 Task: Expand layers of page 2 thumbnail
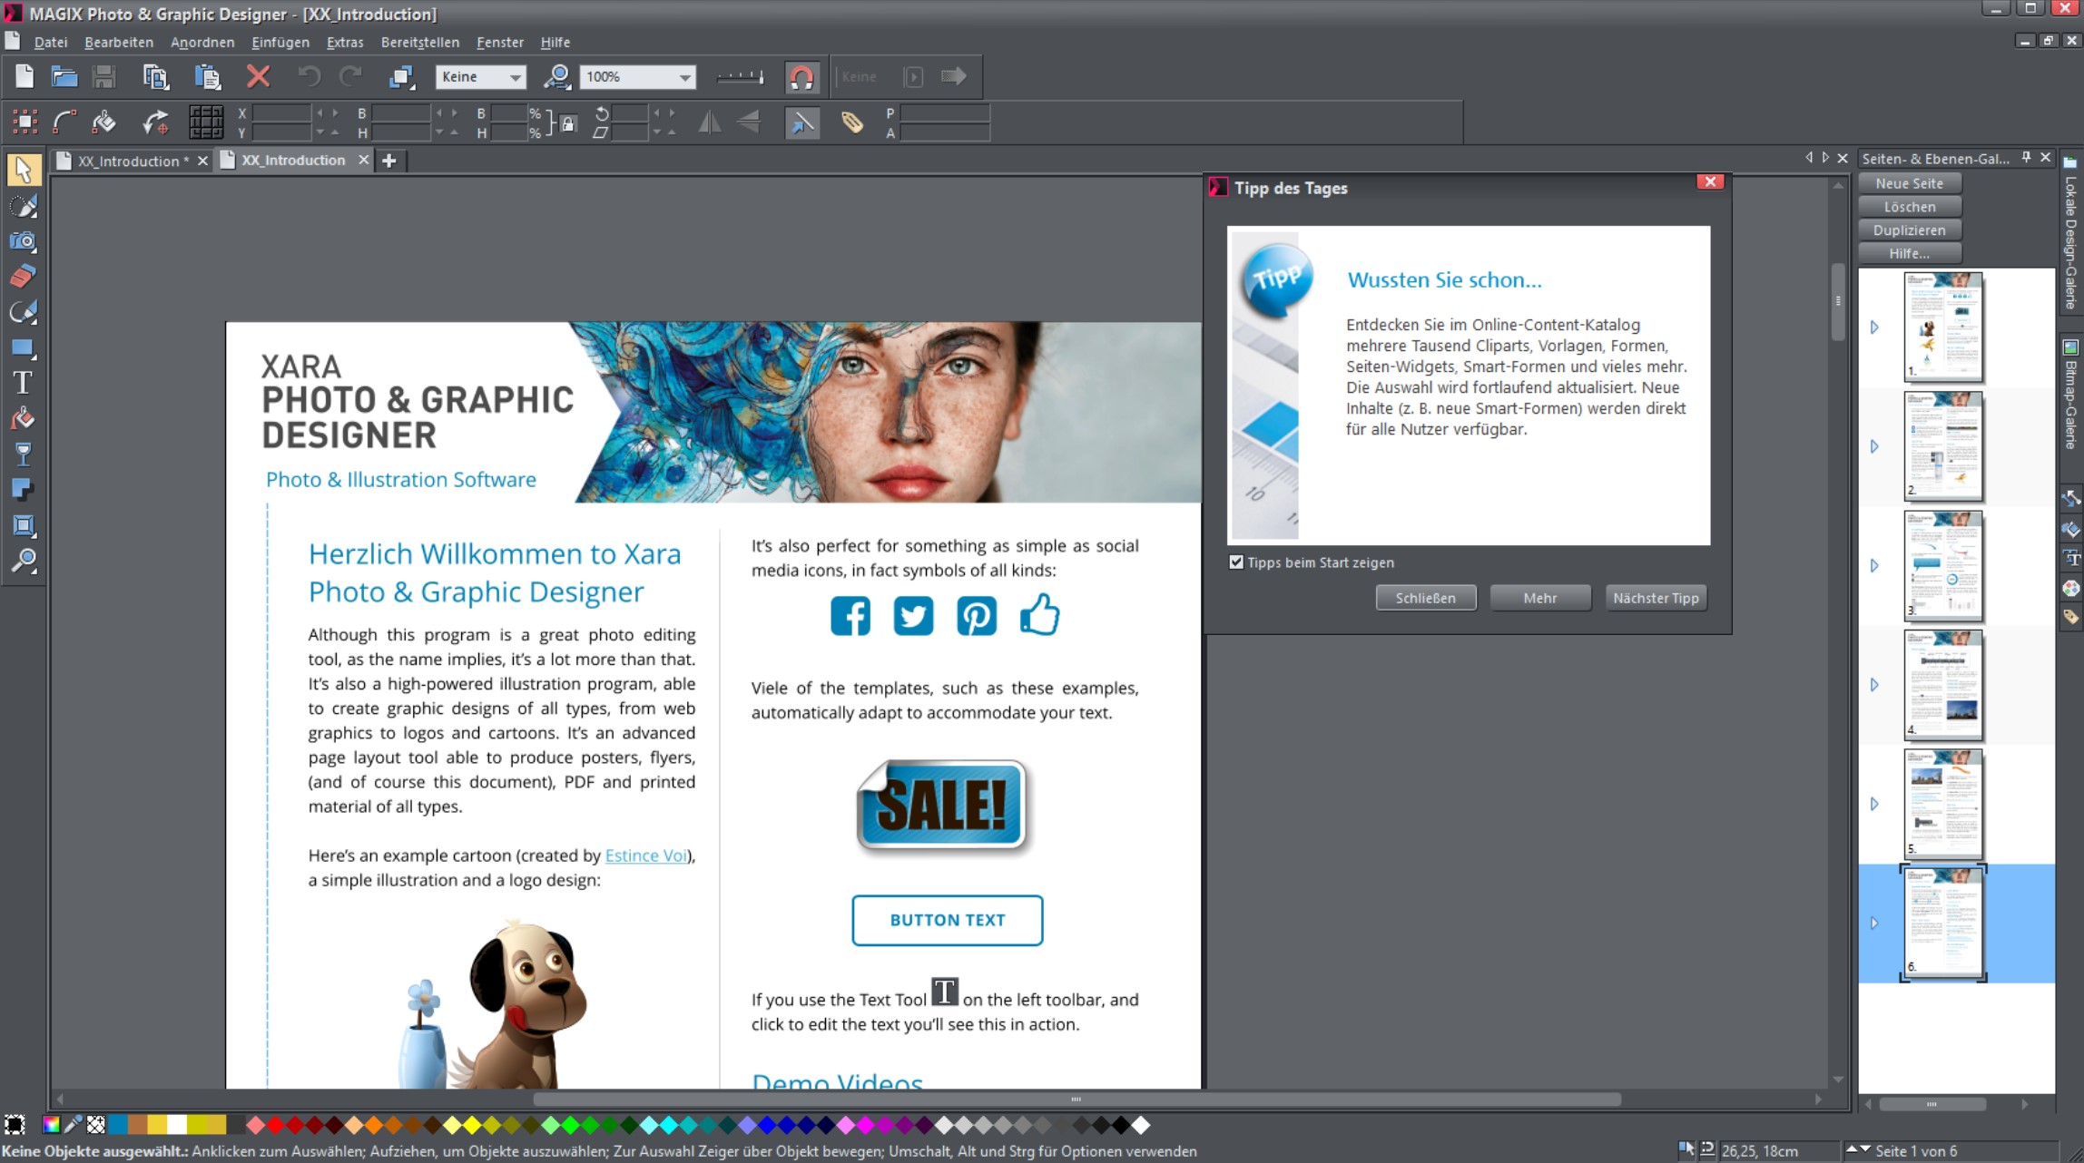pyautogui.click(x=1874, y=446)
